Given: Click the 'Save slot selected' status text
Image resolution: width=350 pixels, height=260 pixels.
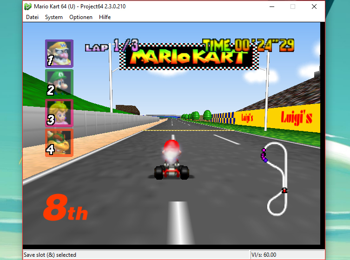Looking at the screenshot, I should pyautogui.click(x=51, y=254).
